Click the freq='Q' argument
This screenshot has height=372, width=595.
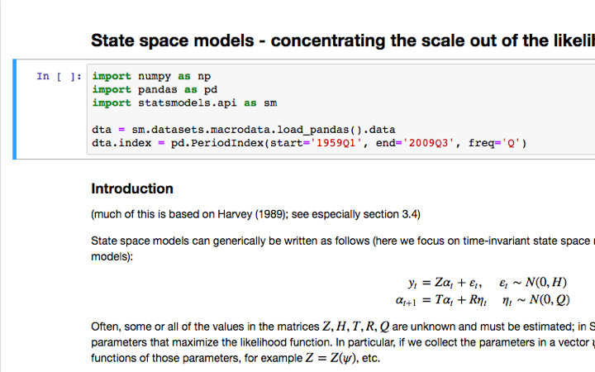point(493,143)
